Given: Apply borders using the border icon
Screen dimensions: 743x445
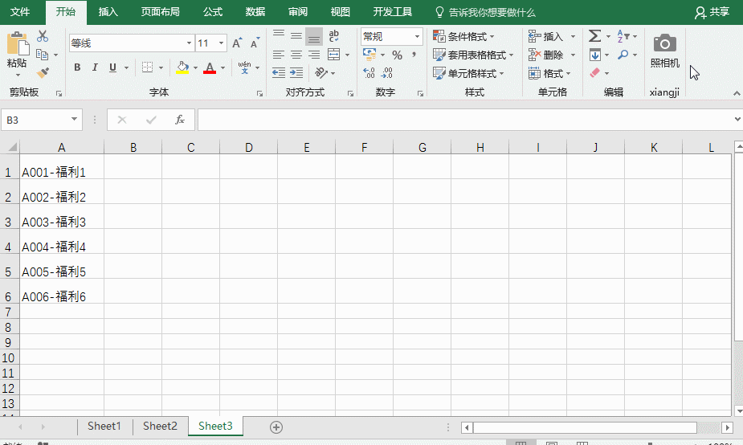Looking at the screenshot, I should [x=147, y=67].
